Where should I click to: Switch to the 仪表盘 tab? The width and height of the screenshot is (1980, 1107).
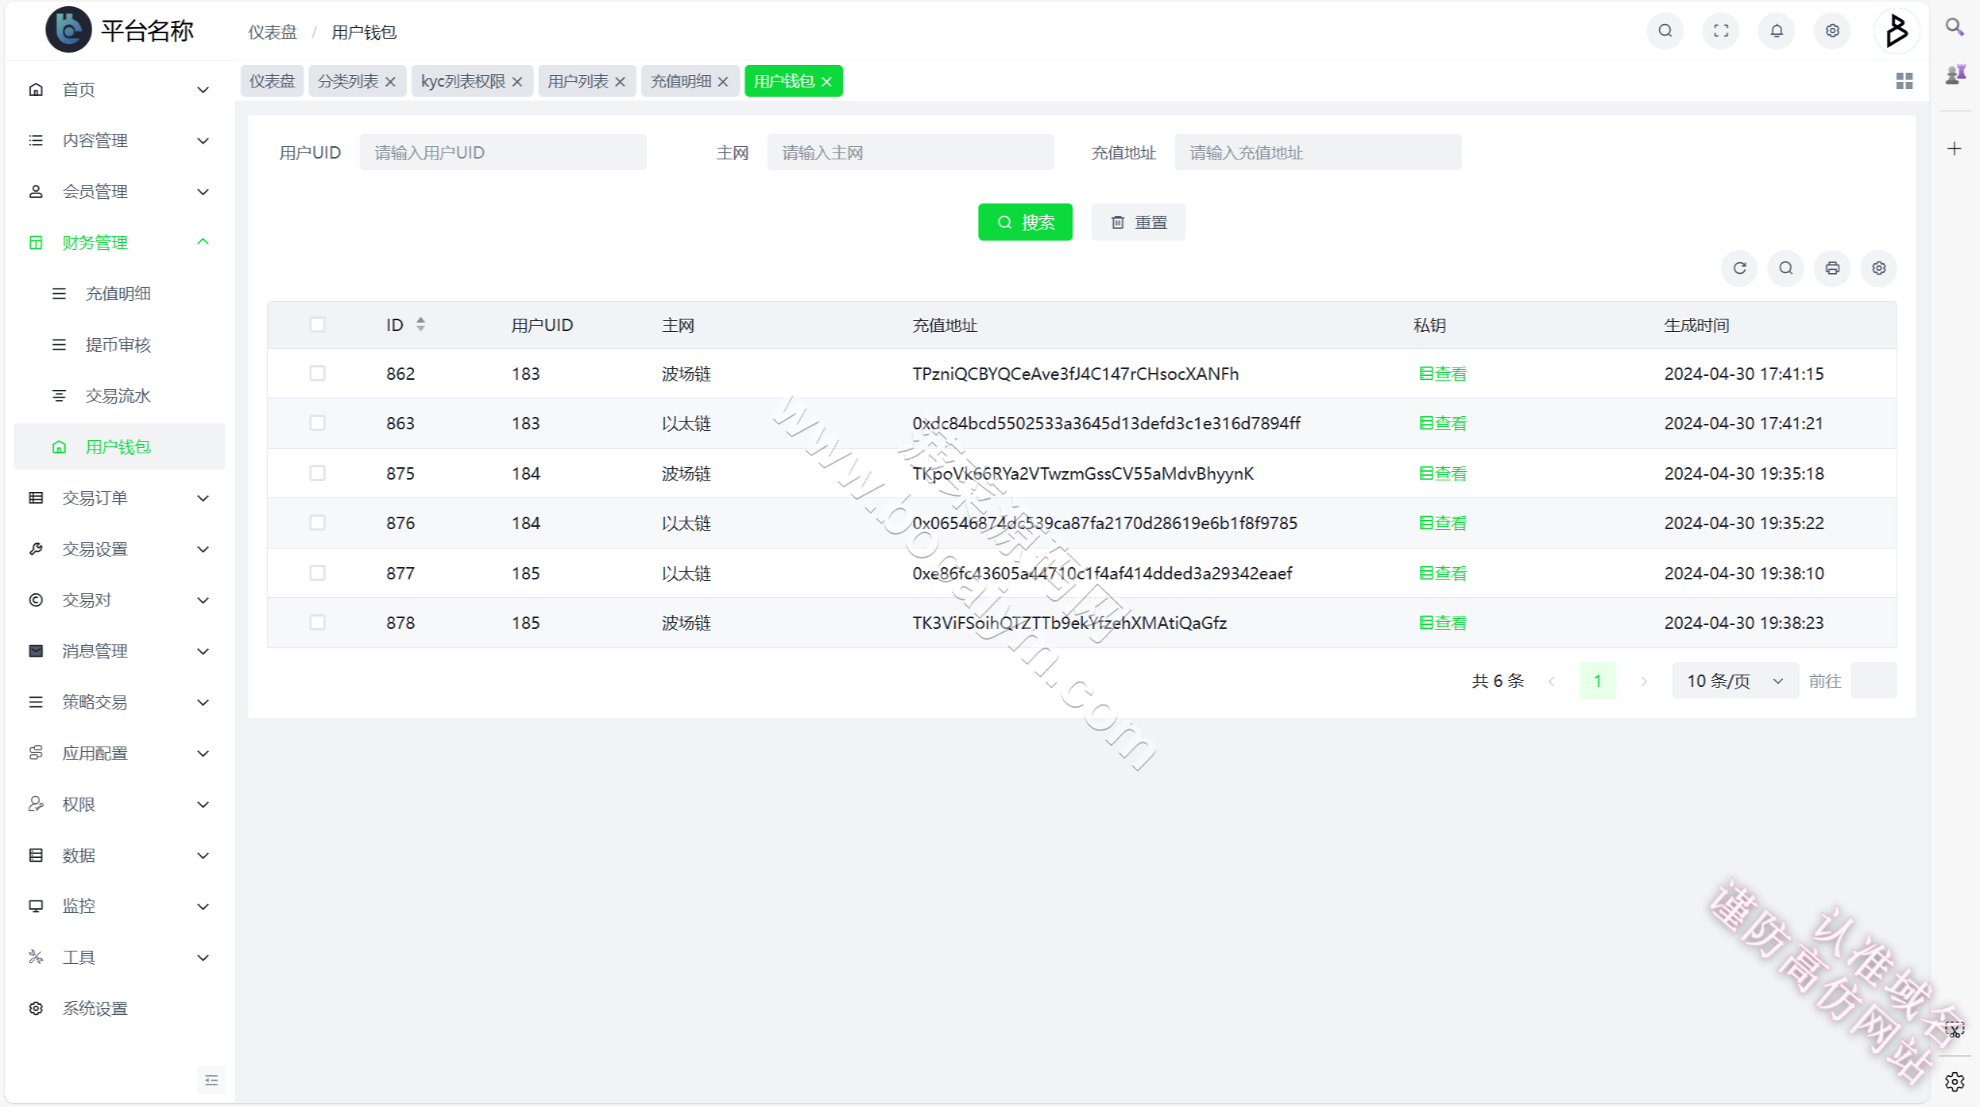tap(271, 81)
